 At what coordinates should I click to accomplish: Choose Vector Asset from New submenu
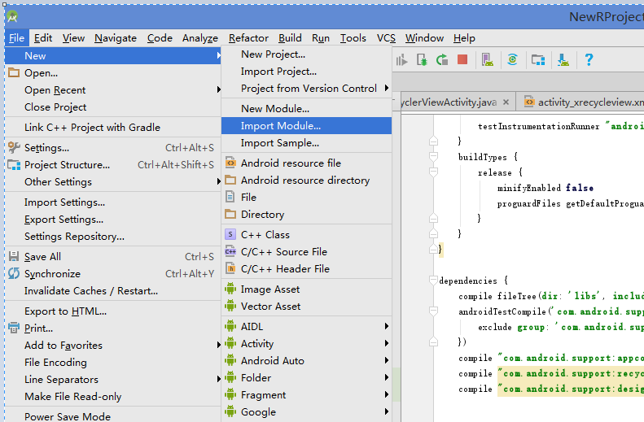(270, 307)
